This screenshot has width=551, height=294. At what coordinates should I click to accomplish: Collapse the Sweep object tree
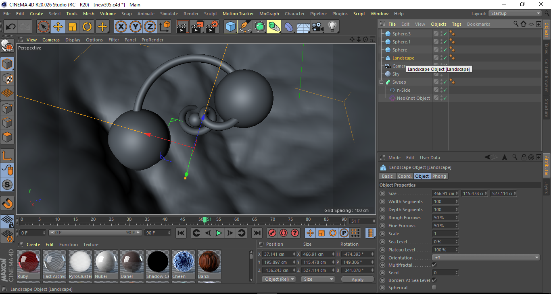[x=382, y=82]
